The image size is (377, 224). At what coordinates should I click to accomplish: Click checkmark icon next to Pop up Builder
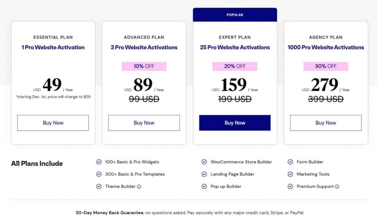click(x=204, y=186)
